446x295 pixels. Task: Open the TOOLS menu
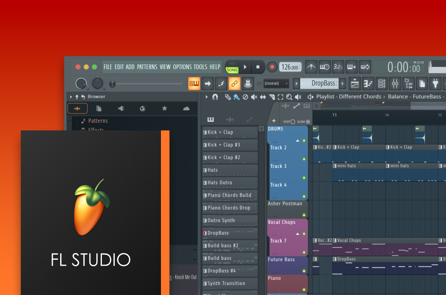click(x=200, y=67)
